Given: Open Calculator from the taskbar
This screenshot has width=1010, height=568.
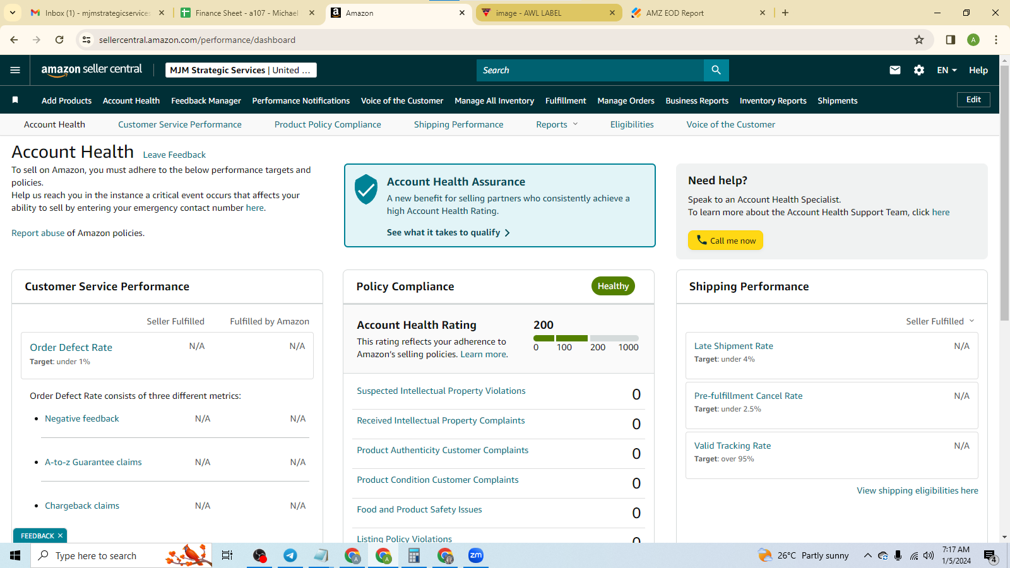Looking at the screenshot, I should [414, 555].
